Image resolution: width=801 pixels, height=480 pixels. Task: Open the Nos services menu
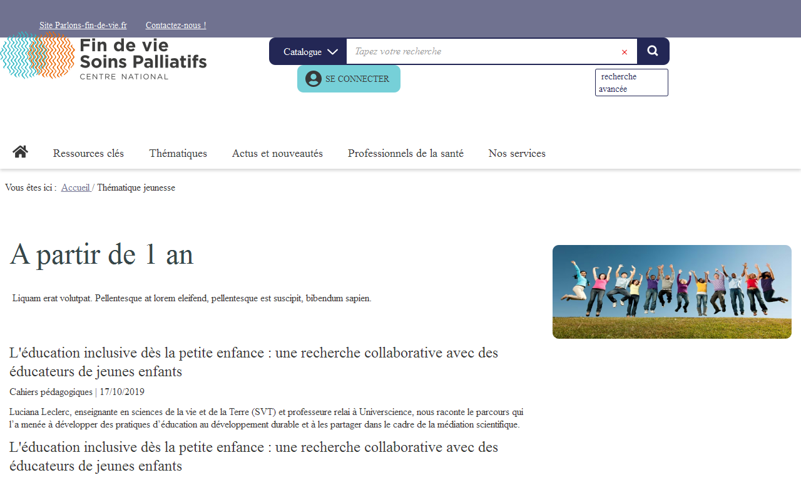click(x=517, y=154)
